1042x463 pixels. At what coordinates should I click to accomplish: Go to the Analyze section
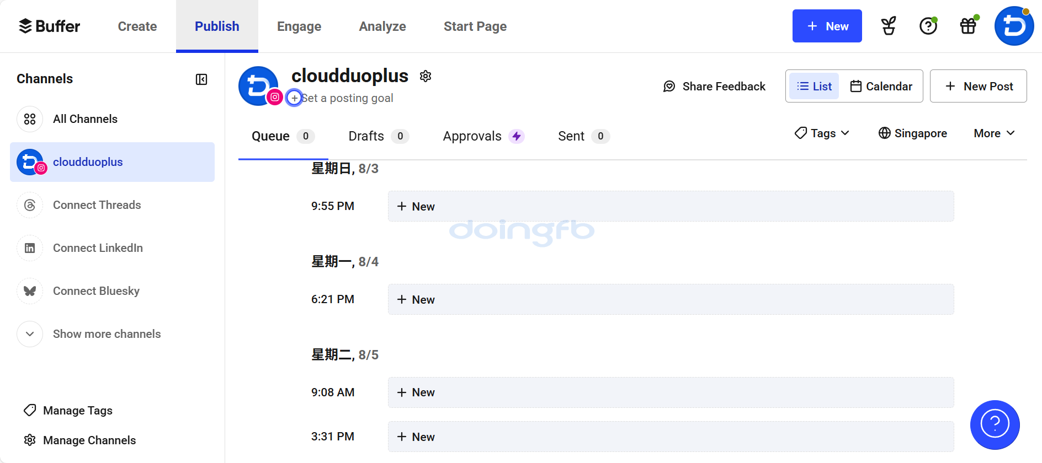pyautogui.click(x=382, y=26)
